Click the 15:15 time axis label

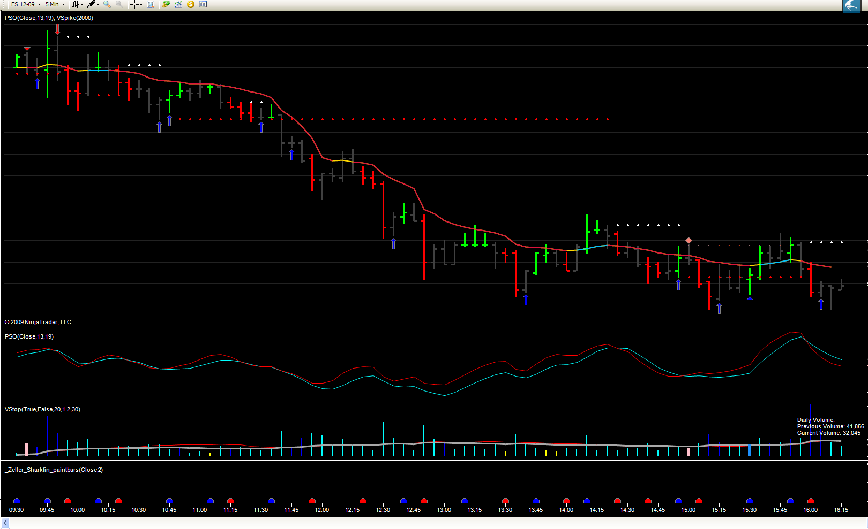click(x=719, y=510)
